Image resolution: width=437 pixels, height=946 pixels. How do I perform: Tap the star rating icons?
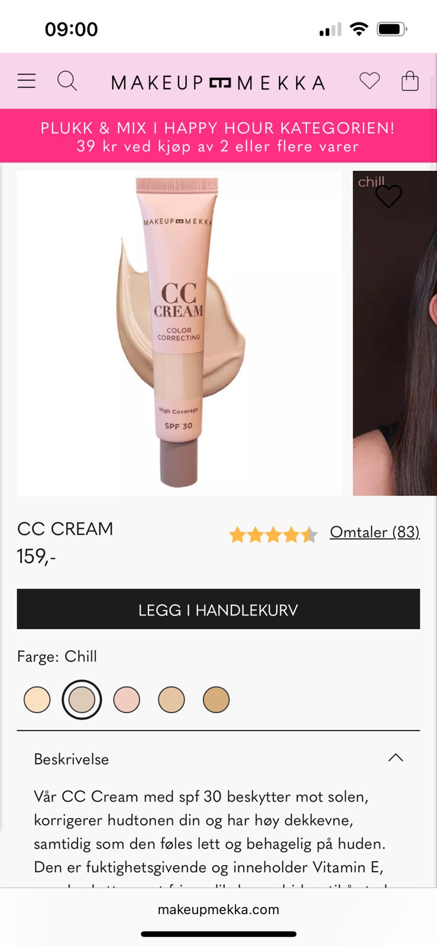click(x=274, y=534)
